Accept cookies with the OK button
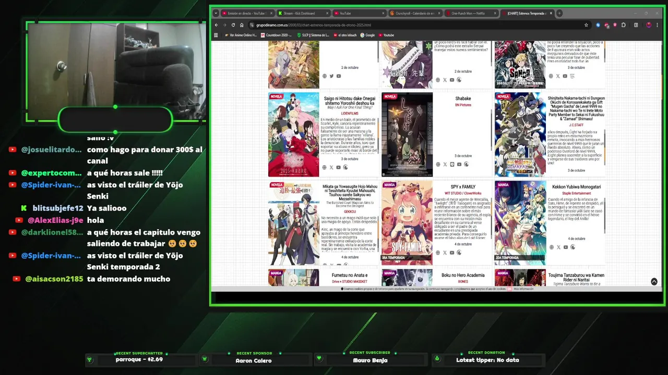This screenshot has height=375, width=668. (510, 289)
